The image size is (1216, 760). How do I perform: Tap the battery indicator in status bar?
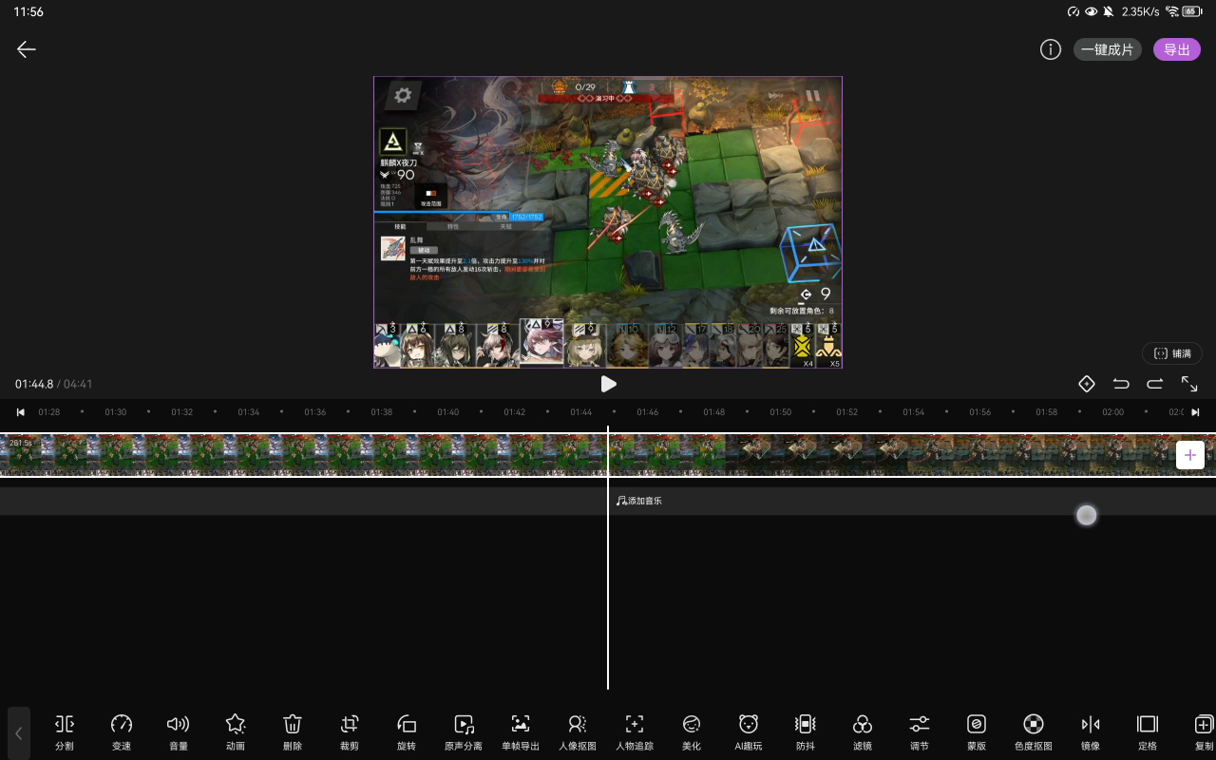[1193, 11]
